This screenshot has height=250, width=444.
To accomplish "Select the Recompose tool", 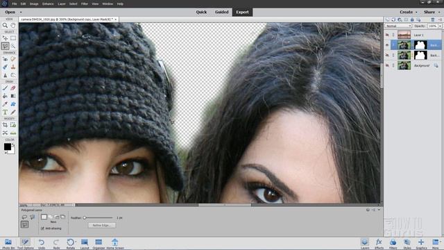I will 13,125.
